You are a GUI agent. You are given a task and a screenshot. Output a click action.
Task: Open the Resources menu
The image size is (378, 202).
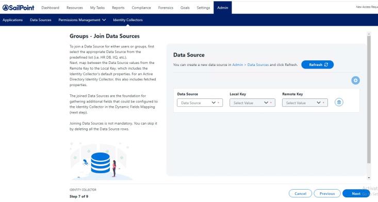pyautogui.click(x=74, y=8)
